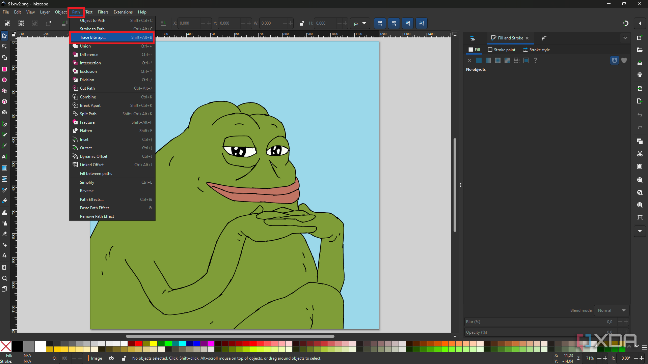Image resolution: width=648 pixels, height=364 pixels.
Task: Toggle the even-odd fill rule button
Action: pyautogui.click(x=615, y=60)
